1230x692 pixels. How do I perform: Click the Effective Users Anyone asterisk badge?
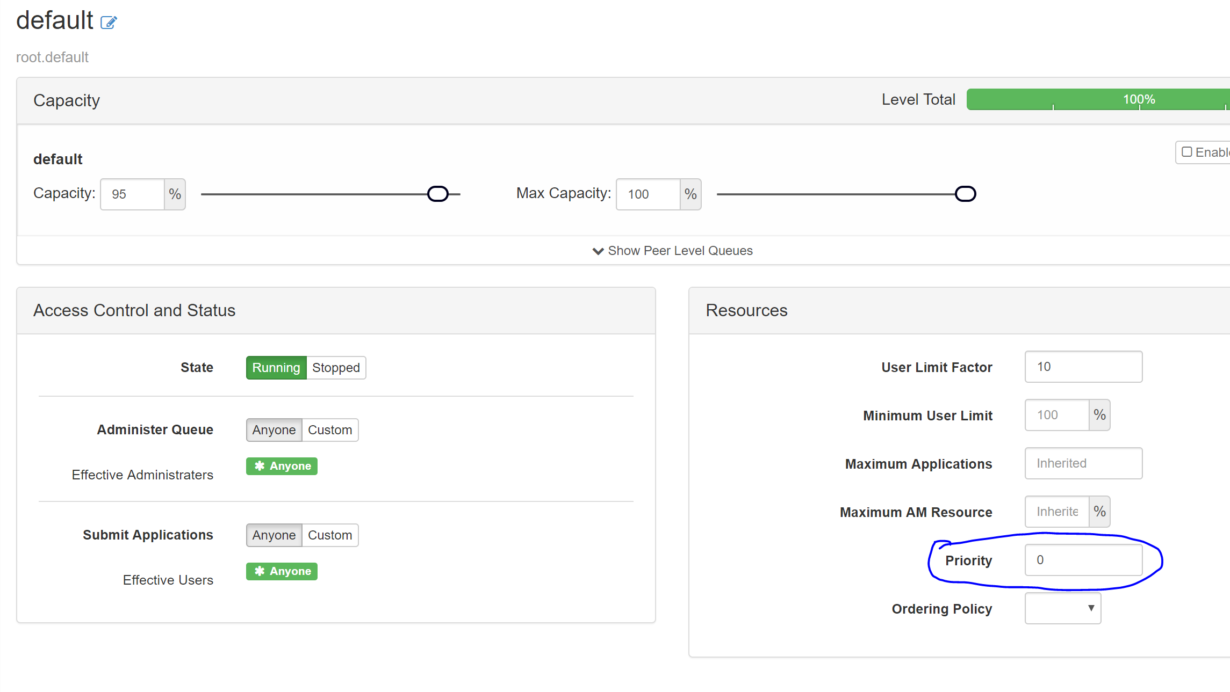click(x=282, y=571)
